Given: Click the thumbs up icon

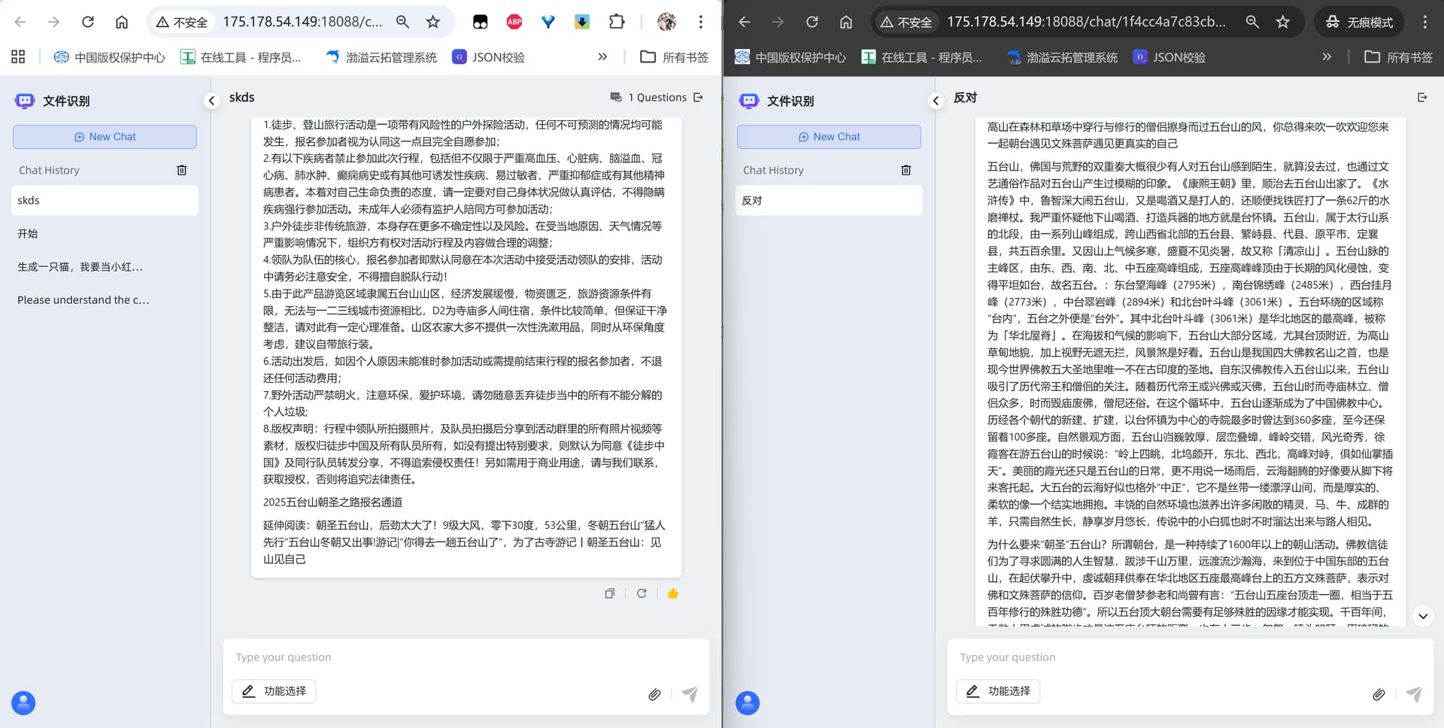Looking at the screenshot, I should coord(672,593).
